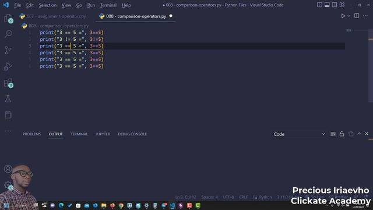This screenshot has height=210, width=373.
Task: Toggle output auto scrolling lock
Action: pos(342,134)
